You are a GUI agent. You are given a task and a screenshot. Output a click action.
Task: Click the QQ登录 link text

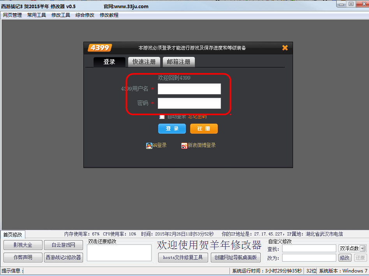pyautogui.click(x=159, y=145)
